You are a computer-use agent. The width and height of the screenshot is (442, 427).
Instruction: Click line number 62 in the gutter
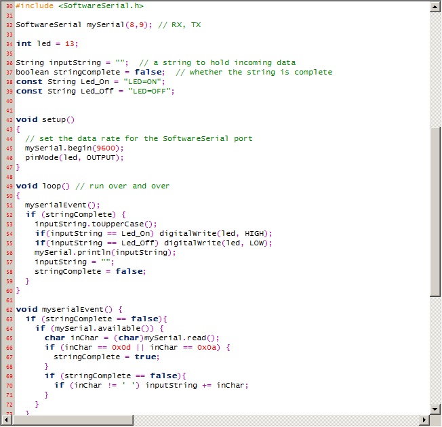[9, 310]
